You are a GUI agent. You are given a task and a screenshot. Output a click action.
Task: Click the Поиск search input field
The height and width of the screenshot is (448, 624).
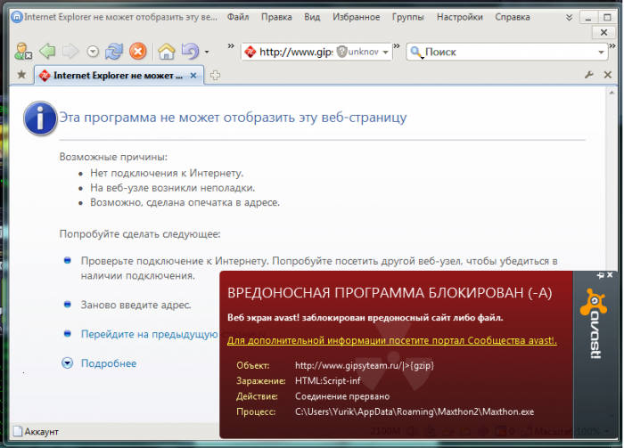coord(509,52)
